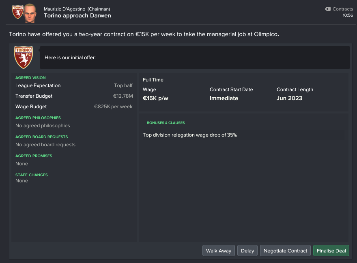
Task: Click the Walk Away button
Action: [x=219, y=250]
